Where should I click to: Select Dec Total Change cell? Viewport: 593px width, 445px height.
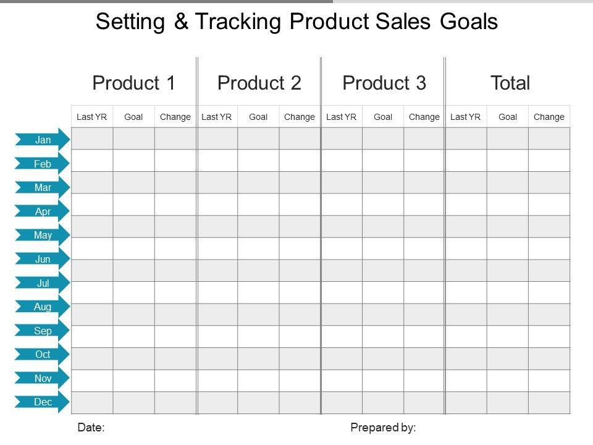tap(549, 403)
